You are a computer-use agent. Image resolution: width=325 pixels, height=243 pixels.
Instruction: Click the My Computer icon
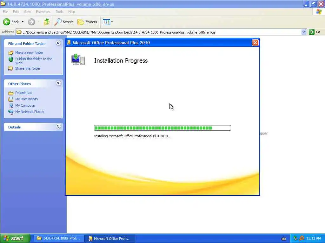[11, 106]
